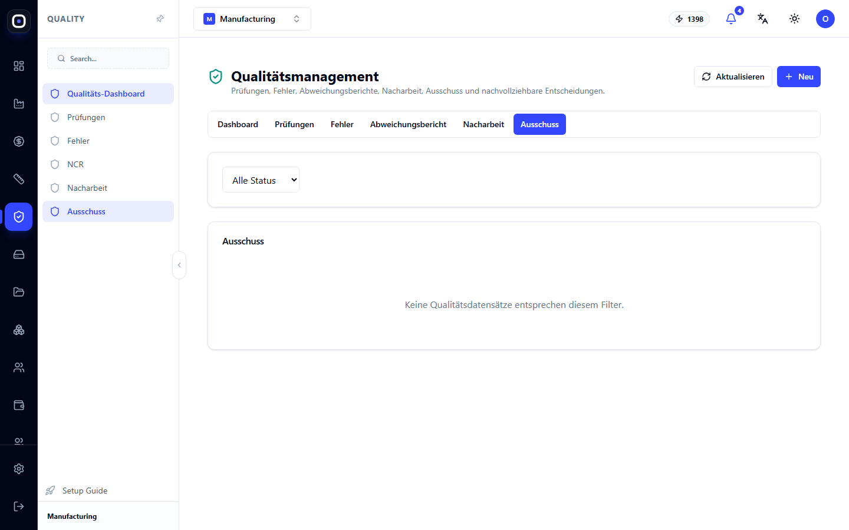Switch to the Fehler tab
This screenshot has height=530, width=849.
click(342, 124)
